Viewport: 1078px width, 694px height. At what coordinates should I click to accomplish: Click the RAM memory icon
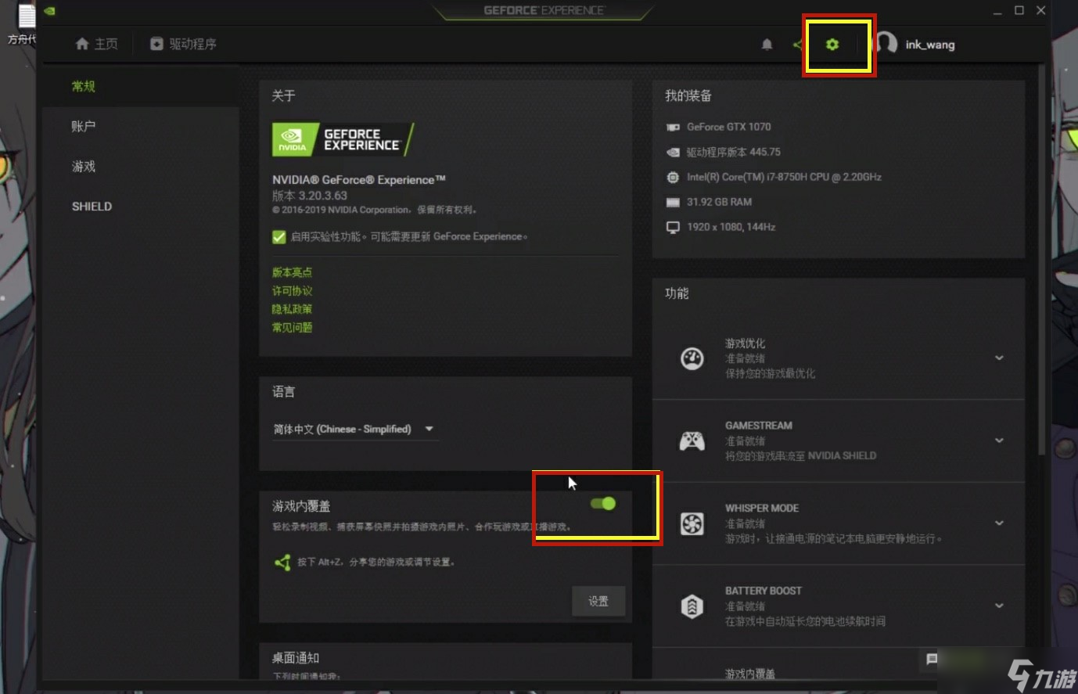[x=673, y=202]
